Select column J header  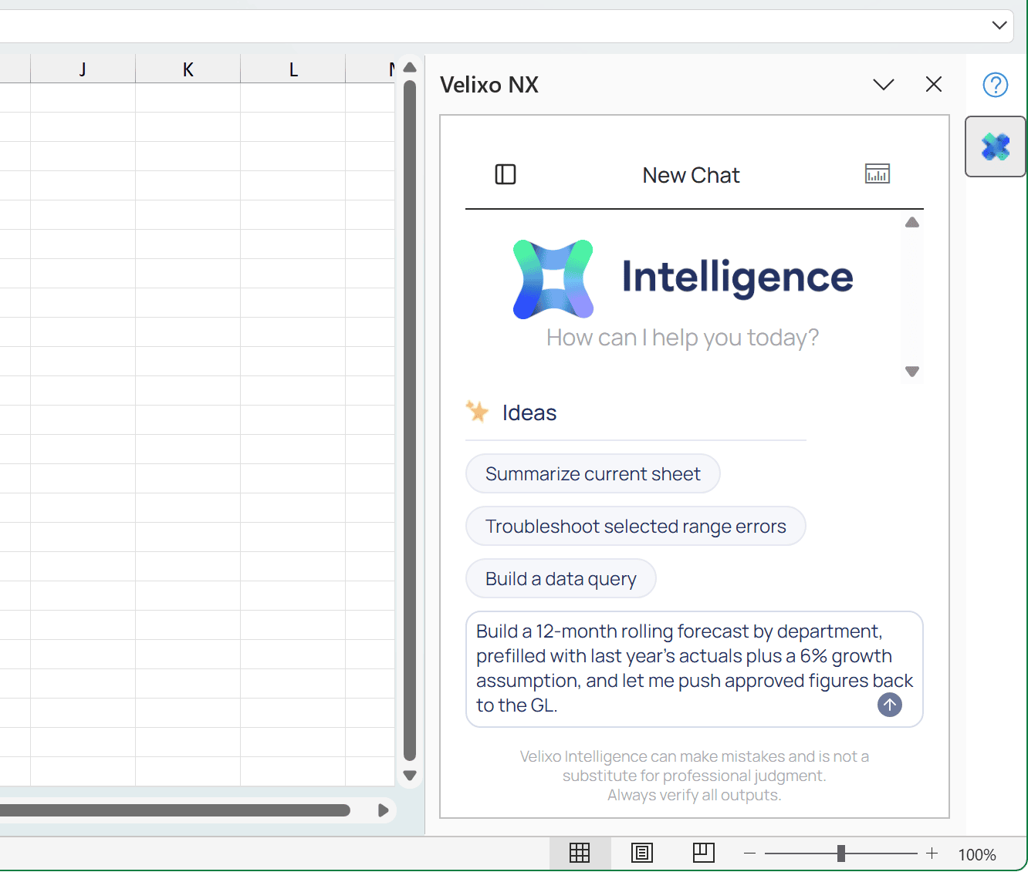pyautogui.click(x=83, y=69)
